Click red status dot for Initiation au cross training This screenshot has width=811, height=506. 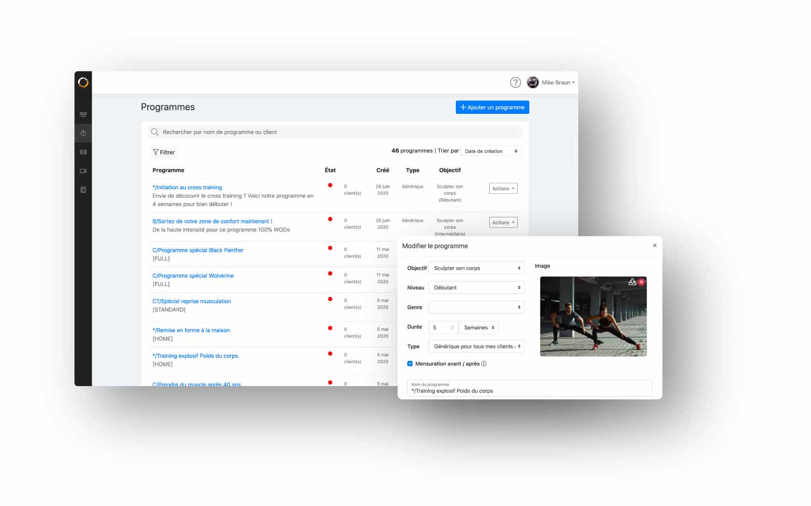point(330,185)
